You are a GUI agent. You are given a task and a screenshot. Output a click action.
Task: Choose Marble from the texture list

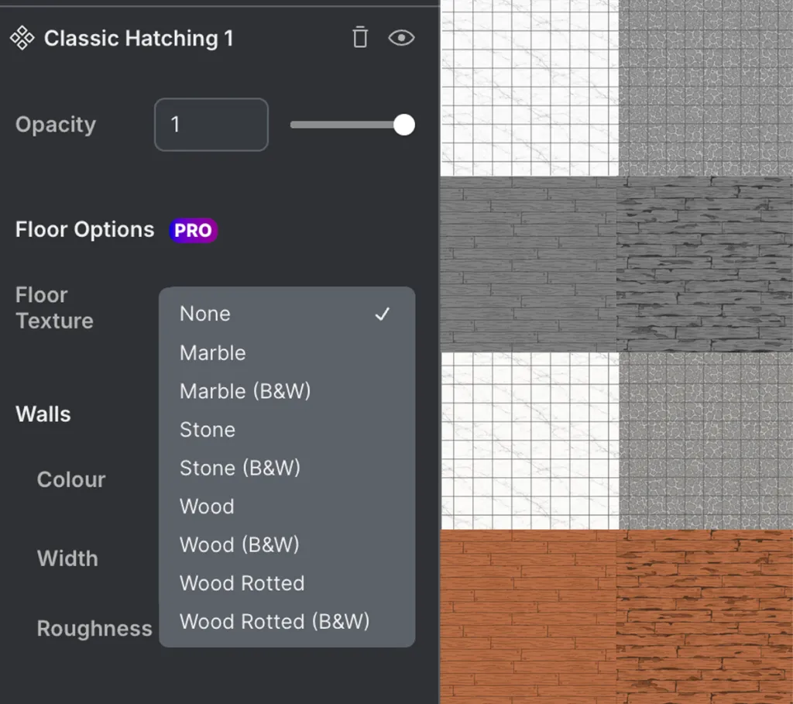213,352
